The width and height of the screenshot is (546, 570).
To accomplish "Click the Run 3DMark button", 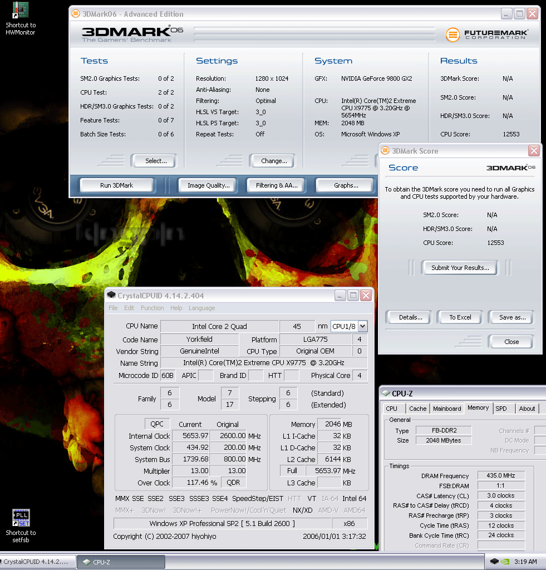I will pyautogui.click(x=117, y=185).
